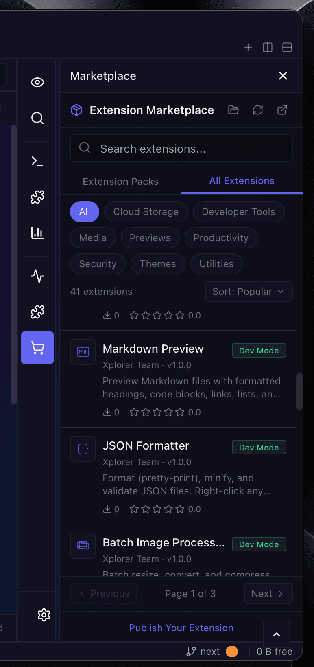Open the file preview eye icon in sidebar
Viewport: 314px width, 667px height.
(x=37, y=82)
